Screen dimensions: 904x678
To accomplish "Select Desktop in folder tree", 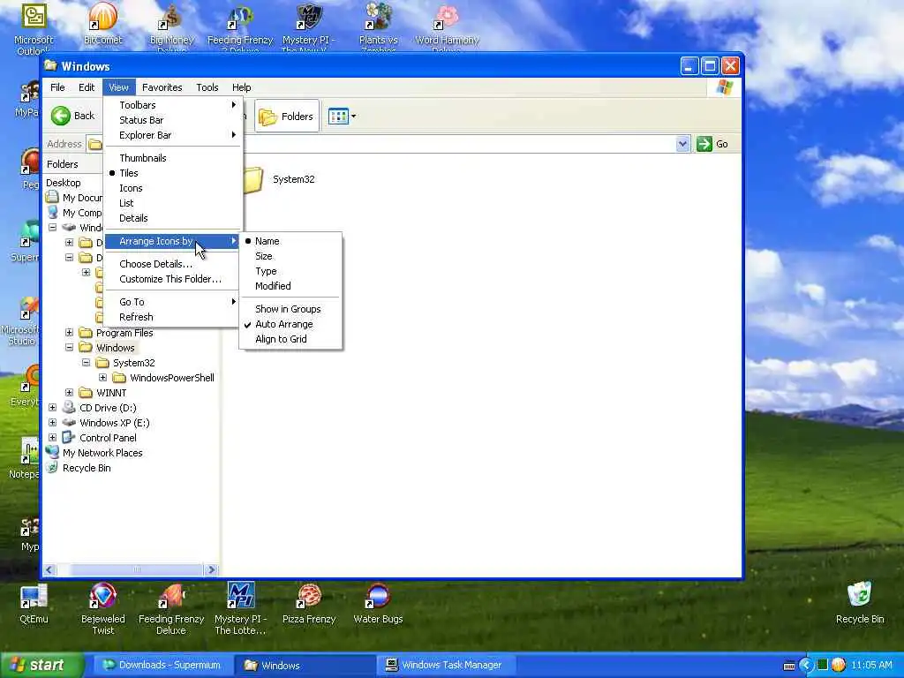I will tap(64, 183).
